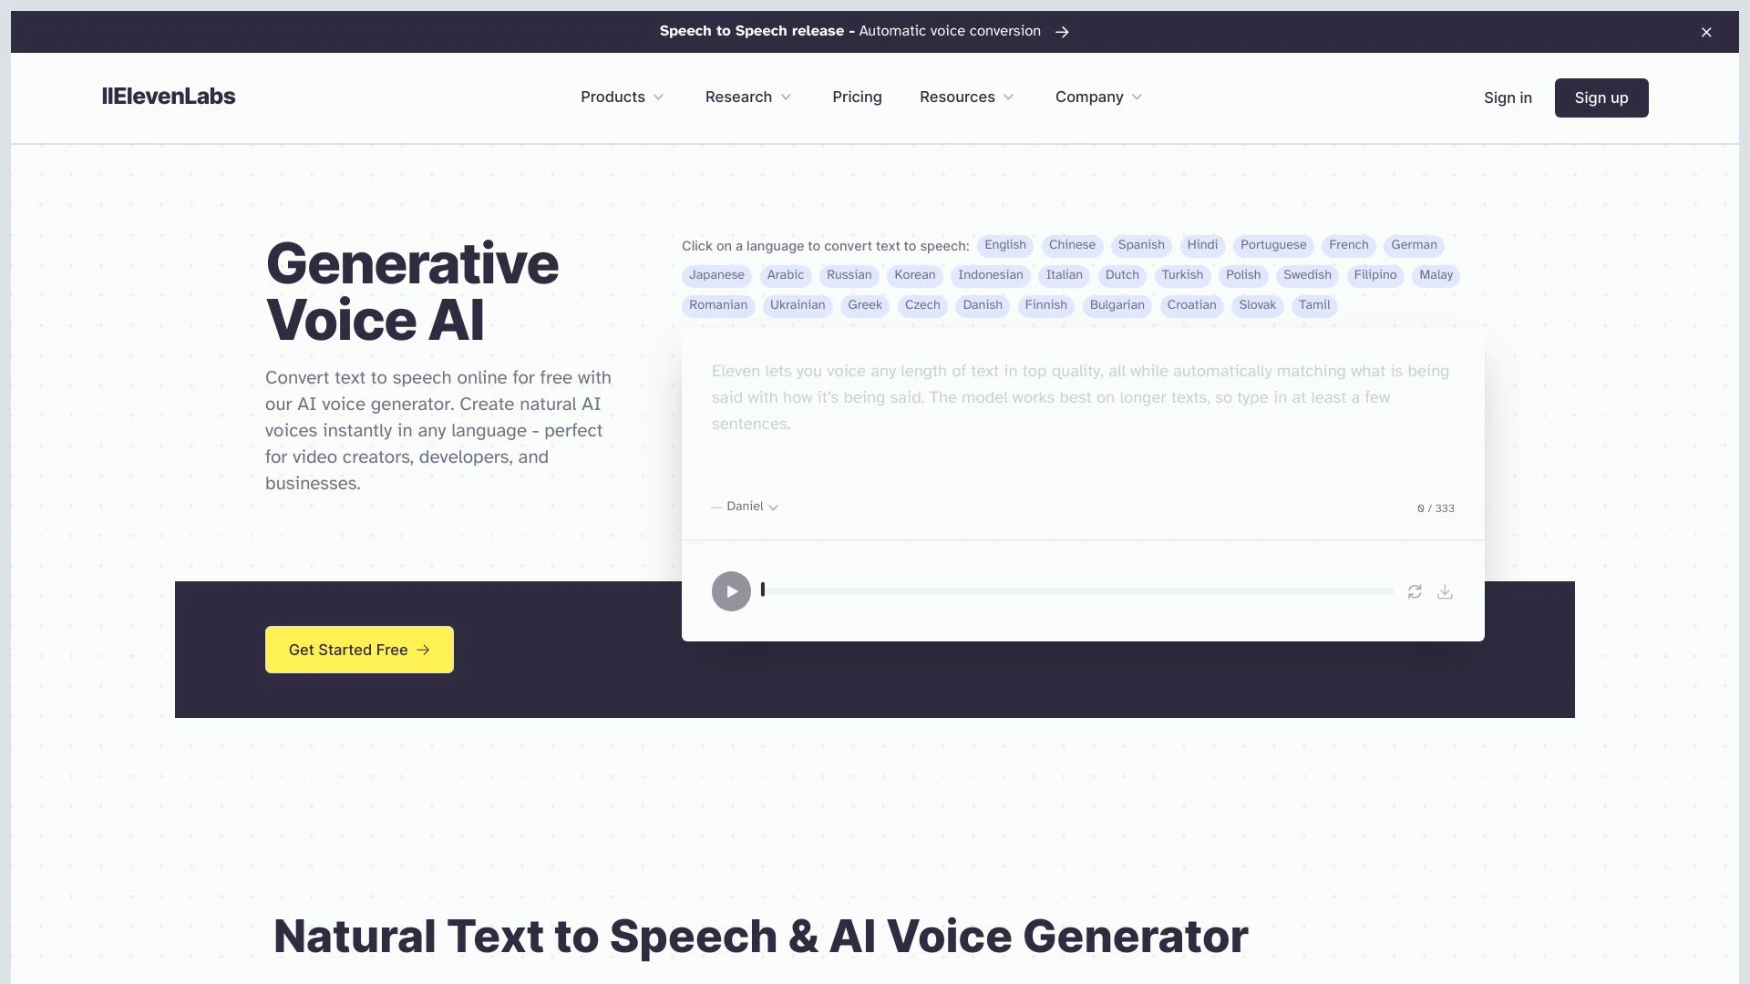The width and height of the screenshot is (1750, 984).
Task: Click Get Started Free button
Action: (x=359, y=649)
